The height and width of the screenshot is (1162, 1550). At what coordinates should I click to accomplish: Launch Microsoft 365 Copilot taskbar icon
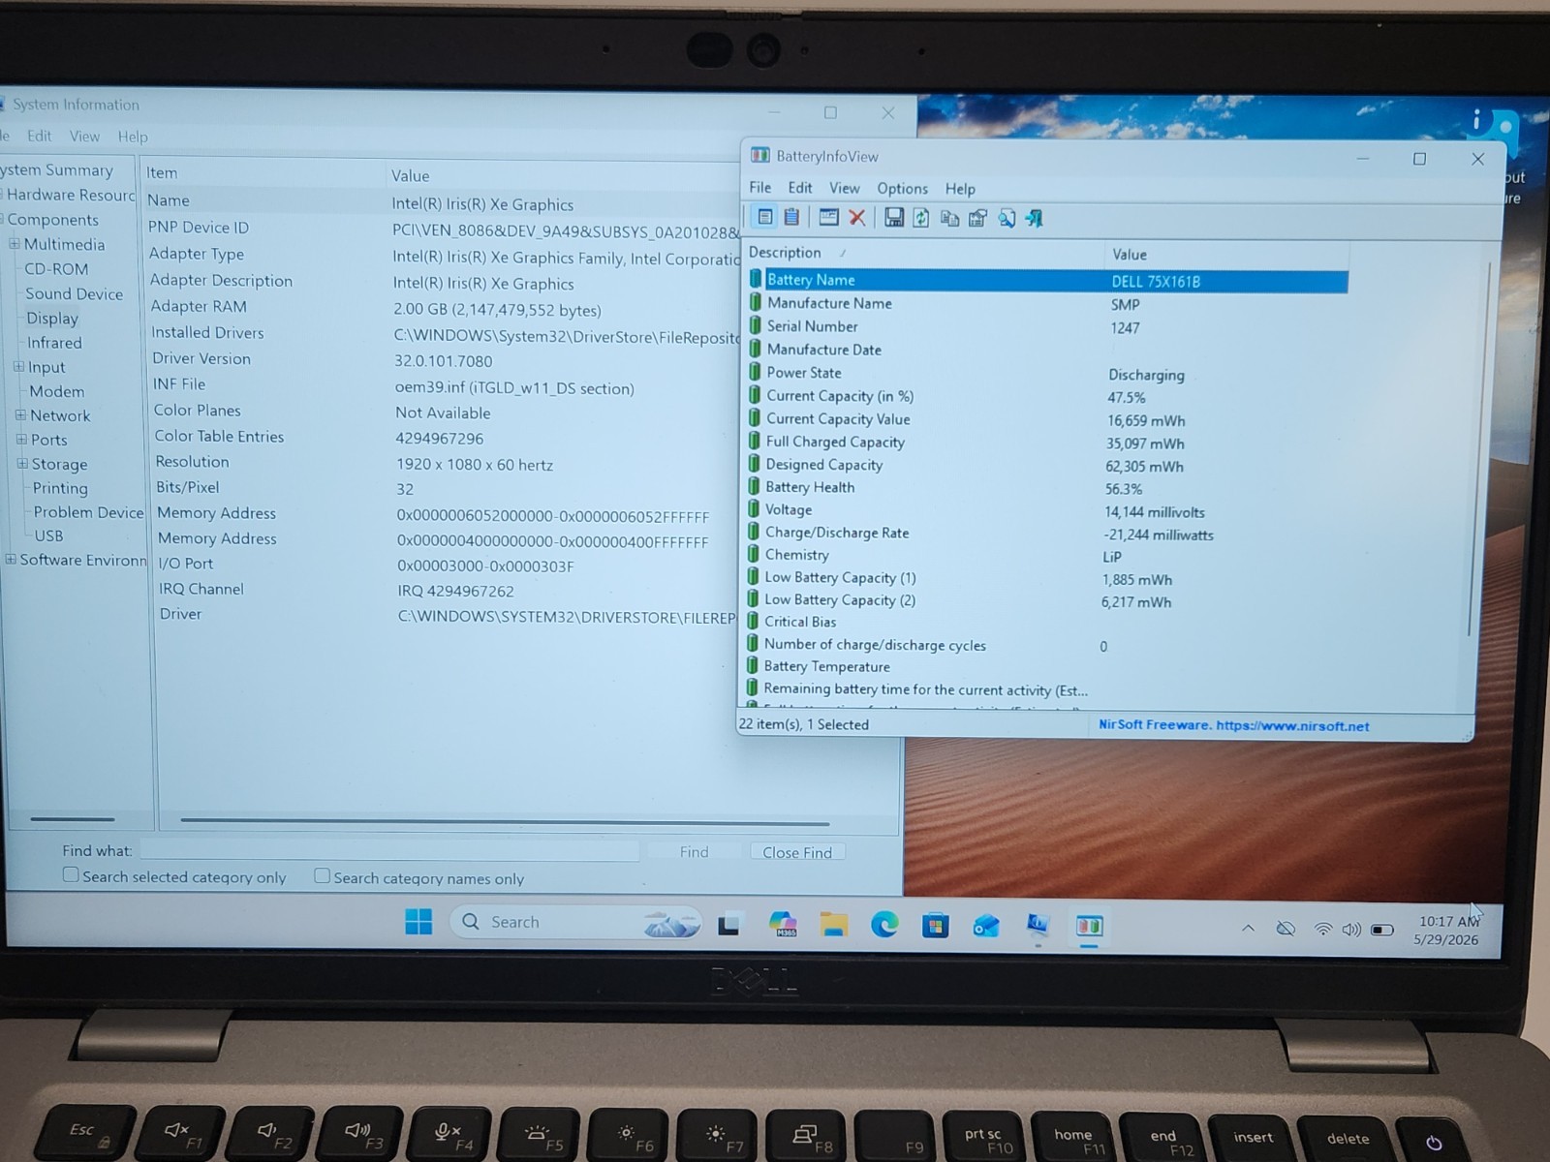tap(783, 925)
